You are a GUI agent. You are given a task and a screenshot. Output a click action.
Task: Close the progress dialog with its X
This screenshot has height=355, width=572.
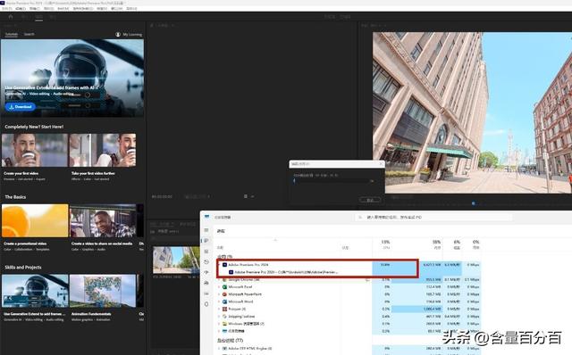point(381,164)
